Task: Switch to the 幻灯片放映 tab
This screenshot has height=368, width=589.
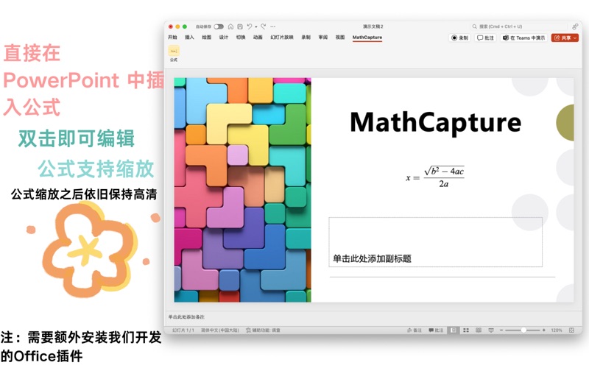Action: point(281,37)
